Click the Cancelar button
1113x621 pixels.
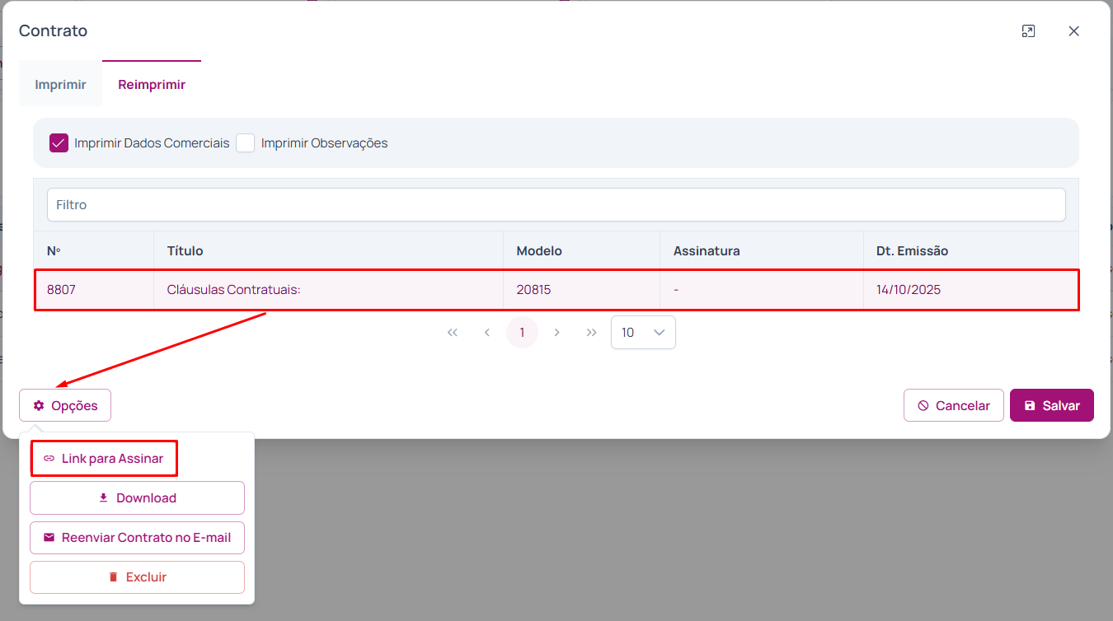click(x=953, y=405)
